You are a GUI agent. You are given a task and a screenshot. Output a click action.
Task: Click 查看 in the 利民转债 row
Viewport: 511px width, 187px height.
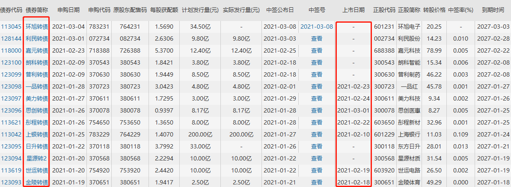click(317, 39)
